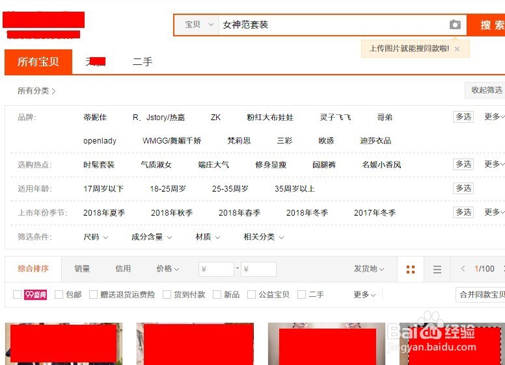Choose brand 迪莎衣品
This screenshot has width=505, height=365.
375,141
